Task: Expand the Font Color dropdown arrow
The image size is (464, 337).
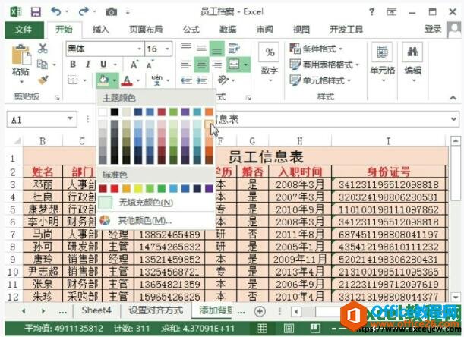Action: 138,80
